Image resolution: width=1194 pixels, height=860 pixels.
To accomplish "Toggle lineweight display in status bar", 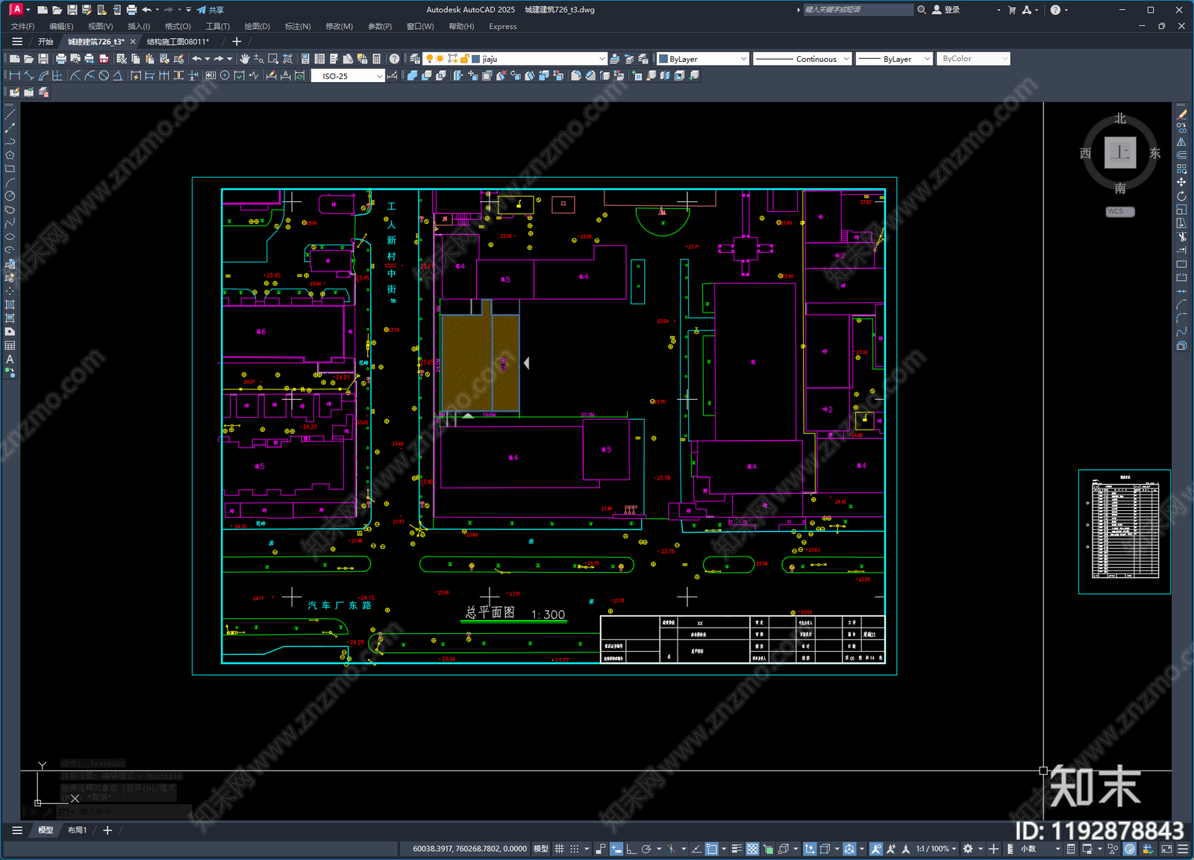I will pyautogui.click(x=737, y=849).
